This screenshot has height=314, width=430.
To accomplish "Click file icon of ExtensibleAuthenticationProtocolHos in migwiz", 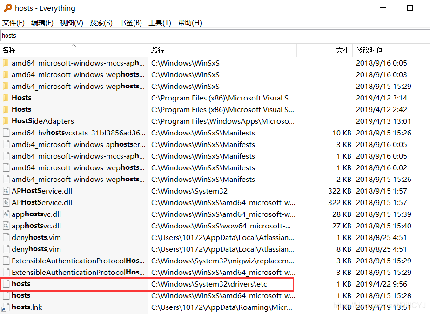I will tap(6, 261).
